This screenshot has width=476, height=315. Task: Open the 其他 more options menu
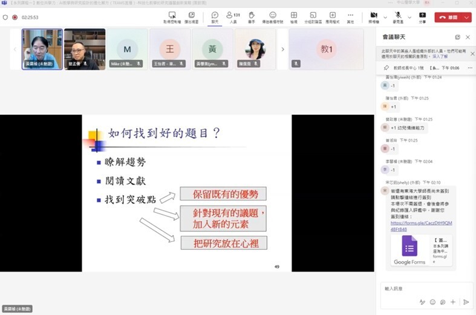(350, 16)
